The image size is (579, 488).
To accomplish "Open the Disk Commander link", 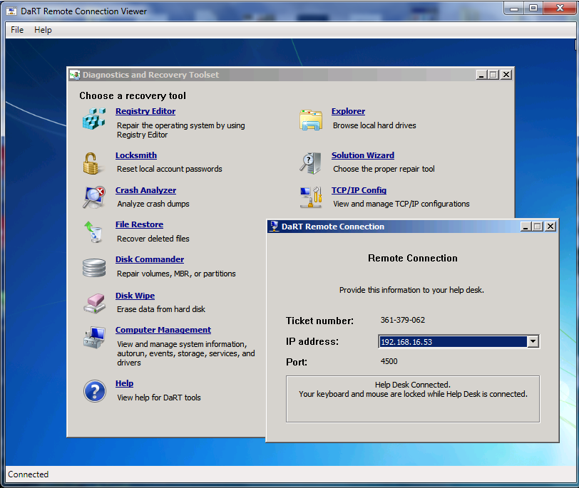I will click(150, 259).
